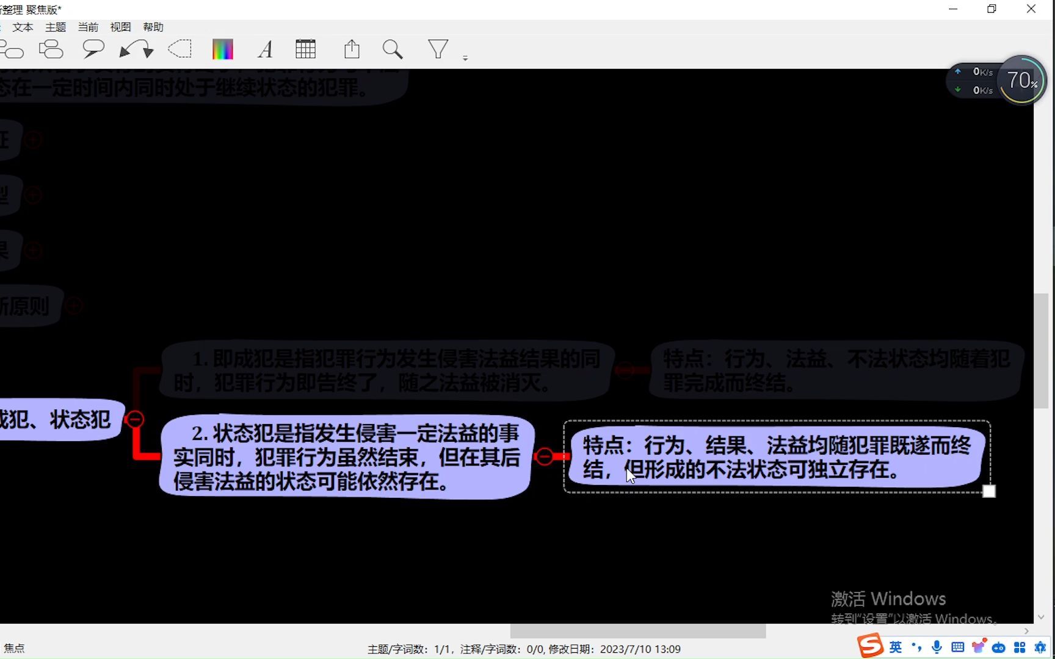Open the Sogou toolbox grid icon
1055x659 pixels.
(1020, 647)
